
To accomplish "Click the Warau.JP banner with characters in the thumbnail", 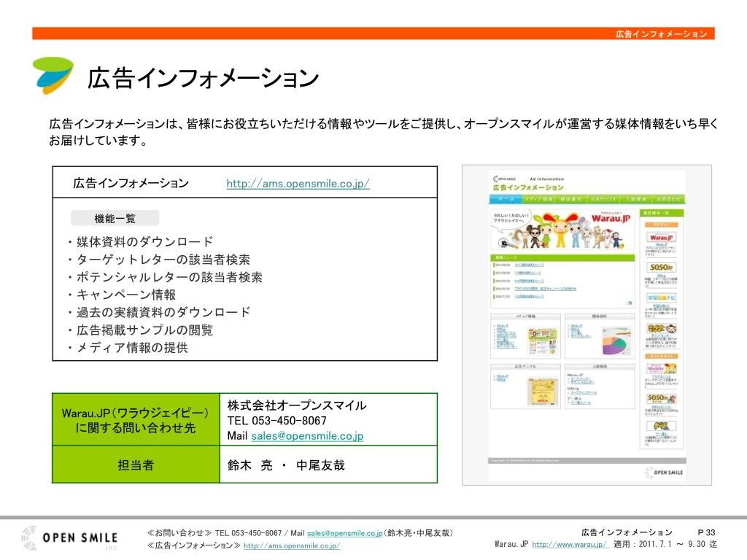I will [562, 230].
